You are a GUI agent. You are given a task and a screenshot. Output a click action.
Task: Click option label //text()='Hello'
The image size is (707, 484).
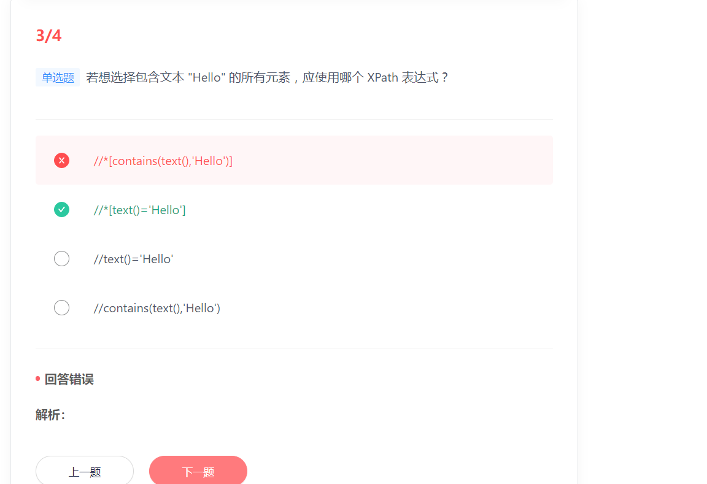tap(133, 259)
